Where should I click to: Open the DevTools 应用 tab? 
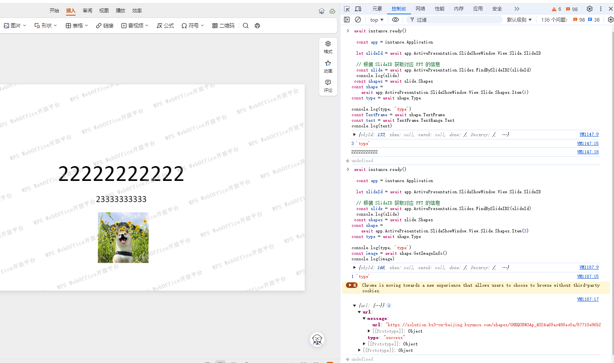click(x=478, y=9)
